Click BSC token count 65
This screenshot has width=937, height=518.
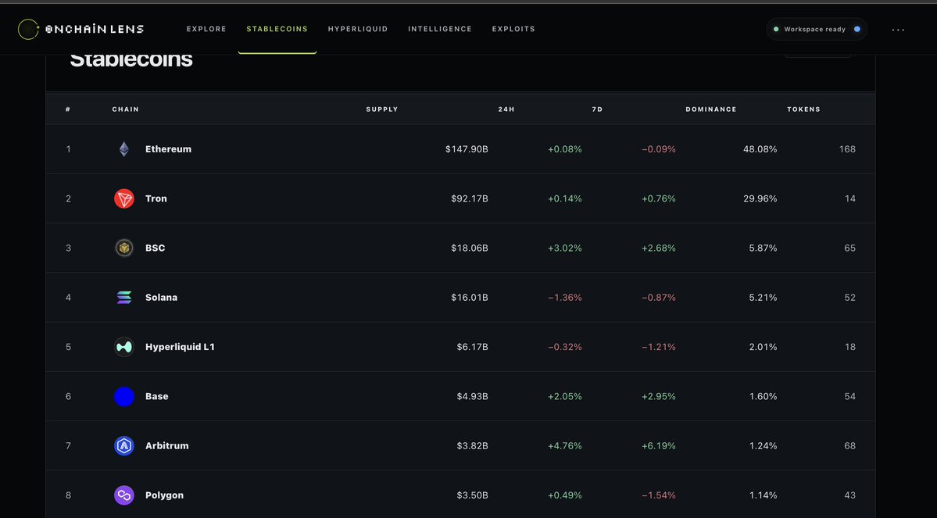coord(849,248)
